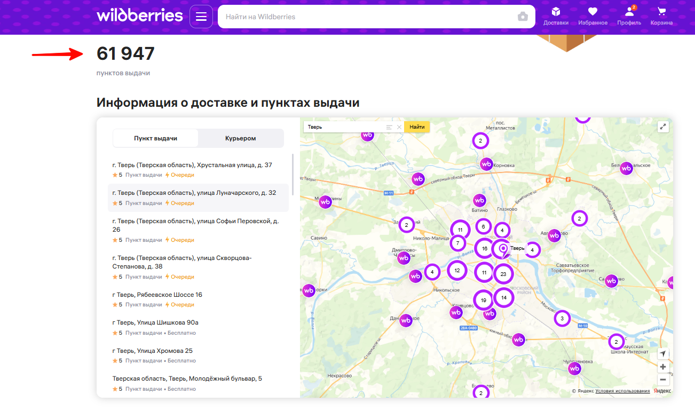Select pickup point Улица Хромова 25

pyautogui.click(x=198, y=356)
